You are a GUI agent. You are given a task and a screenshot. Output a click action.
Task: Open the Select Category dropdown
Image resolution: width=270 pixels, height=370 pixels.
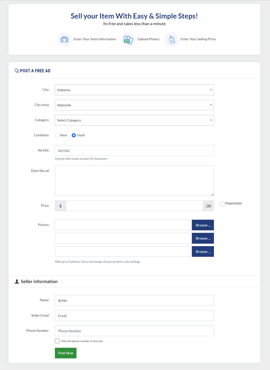(134, 120)
